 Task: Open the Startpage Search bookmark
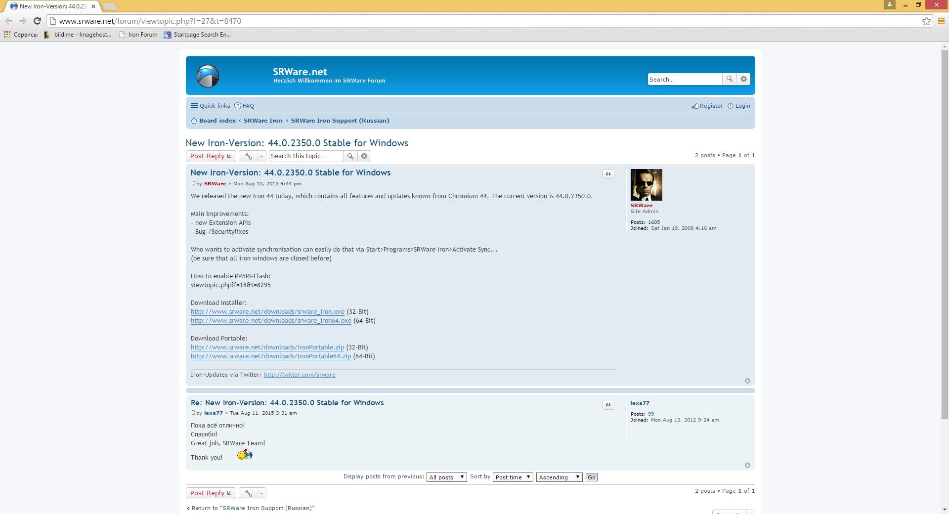coord(197,35)
